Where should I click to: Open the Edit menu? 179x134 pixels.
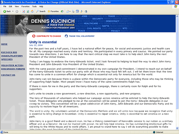(11, 6)
